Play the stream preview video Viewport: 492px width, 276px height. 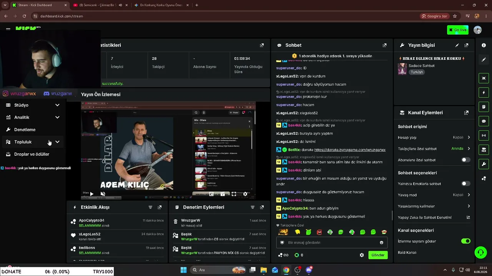(x=91, y=194)
